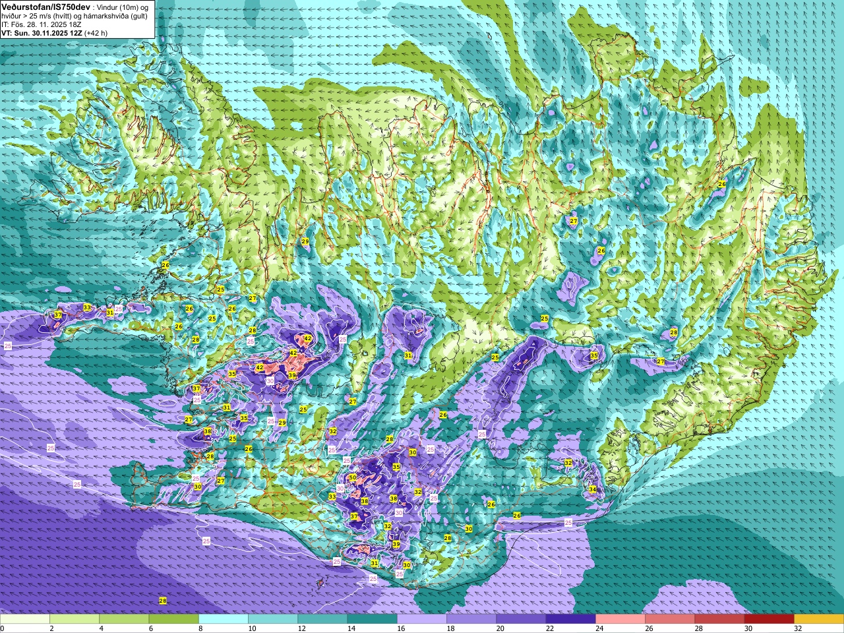The image size is (844, 633).
Task: Click the legend scale number "18"
Action: [450, 629]
